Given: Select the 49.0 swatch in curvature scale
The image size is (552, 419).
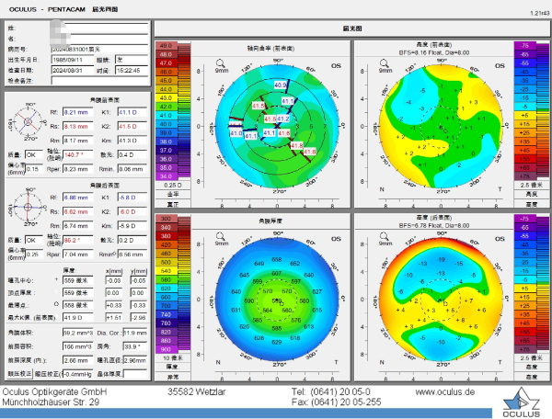Looking at the screenshot, I should [167, 45].
